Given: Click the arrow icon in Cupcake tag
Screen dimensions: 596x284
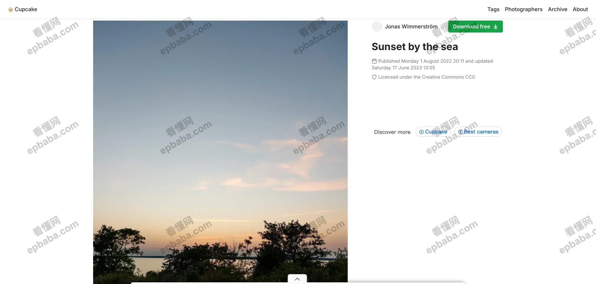Looking at the screenshot, I should point(421,132).
